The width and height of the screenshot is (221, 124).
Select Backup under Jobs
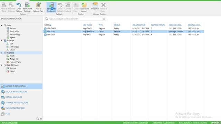[x=12, y=28]
